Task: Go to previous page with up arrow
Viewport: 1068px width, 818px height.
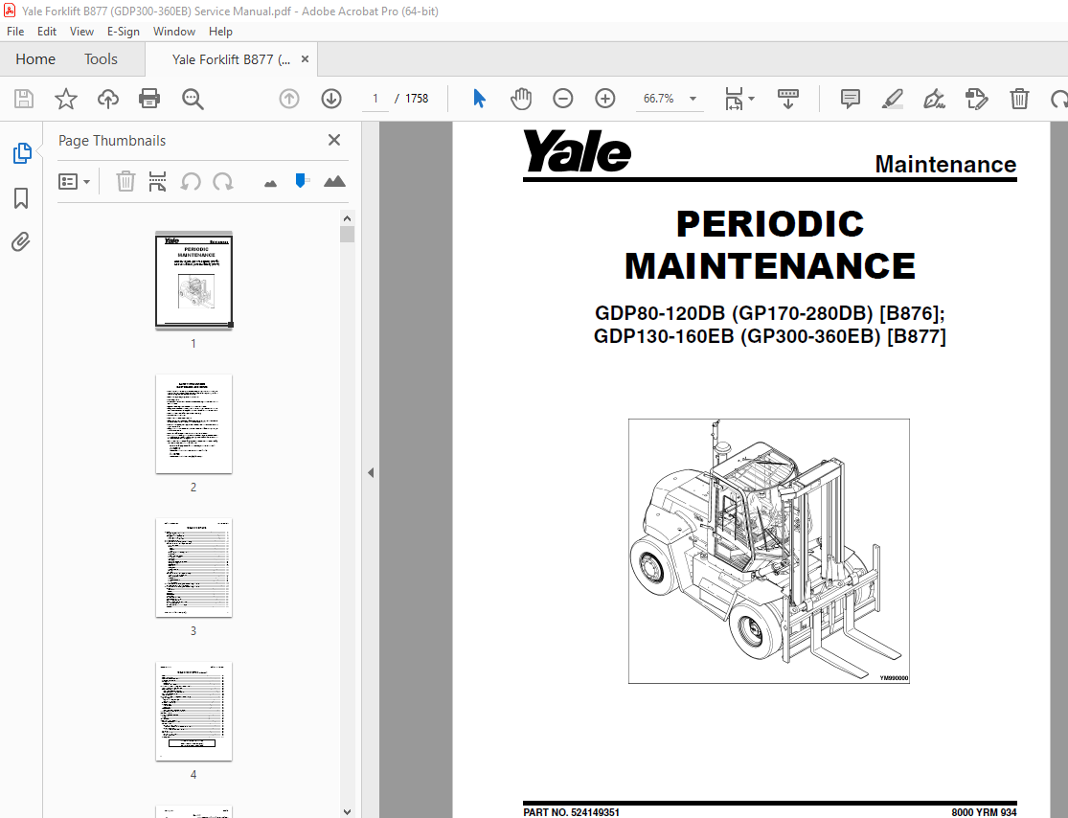Action: click(289, 99)
